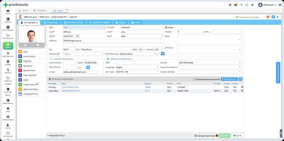Open Patient Account in the sidebar

click(8, 54)
